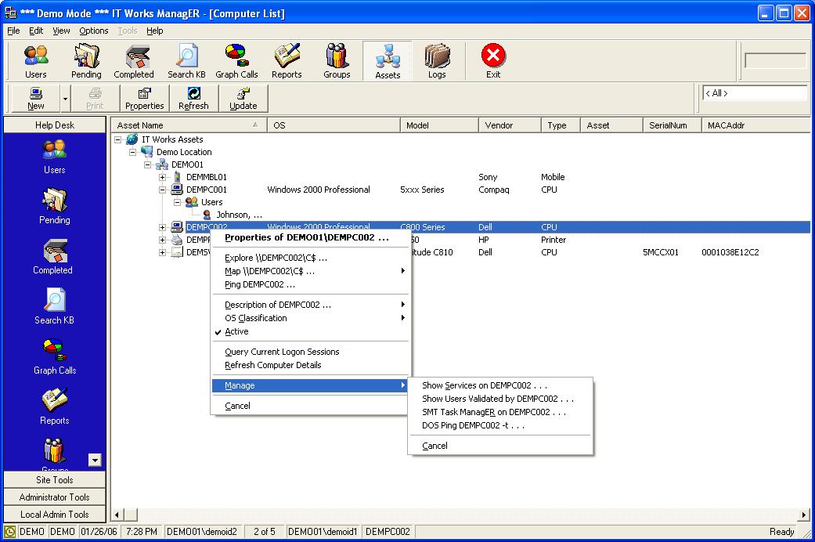This screenshot has width=815, height=542.
Task: Open the New button dropdown arrow
Action: tap(66, 98)
